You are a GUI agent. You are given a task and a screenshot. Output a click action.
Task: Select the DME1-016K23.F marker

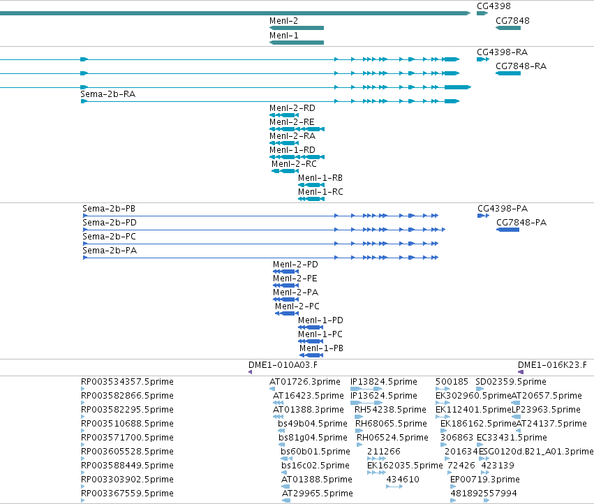(x=521, y=372)
